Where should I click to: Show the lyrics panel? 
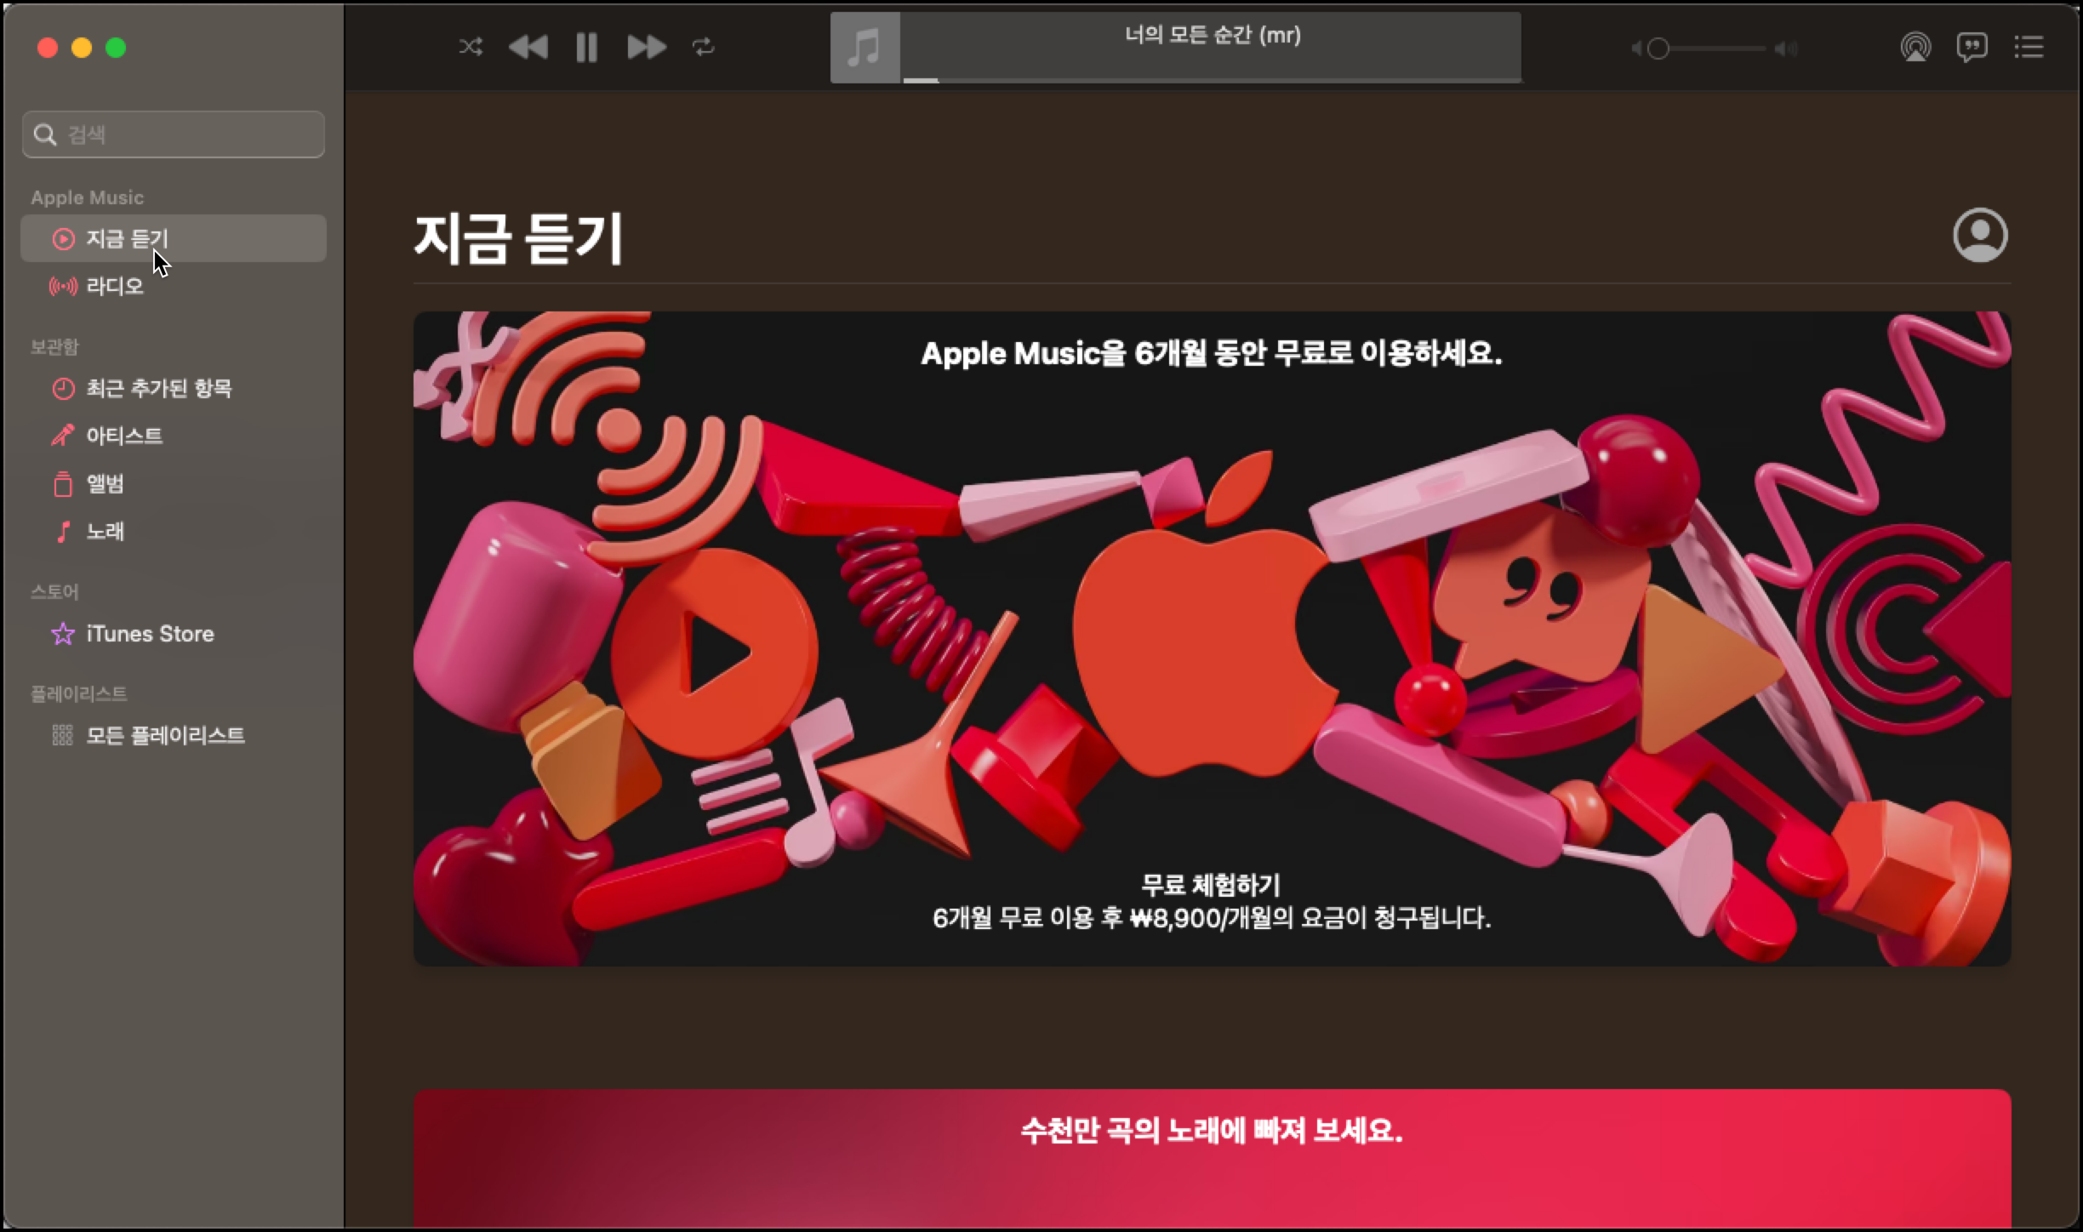1972,47
